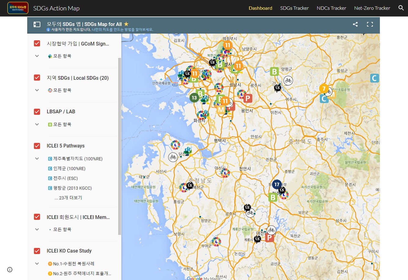Collapse the ICLEI 5 Pathways item list
Viewport: 408px width, 280px height.
[37, 158]
